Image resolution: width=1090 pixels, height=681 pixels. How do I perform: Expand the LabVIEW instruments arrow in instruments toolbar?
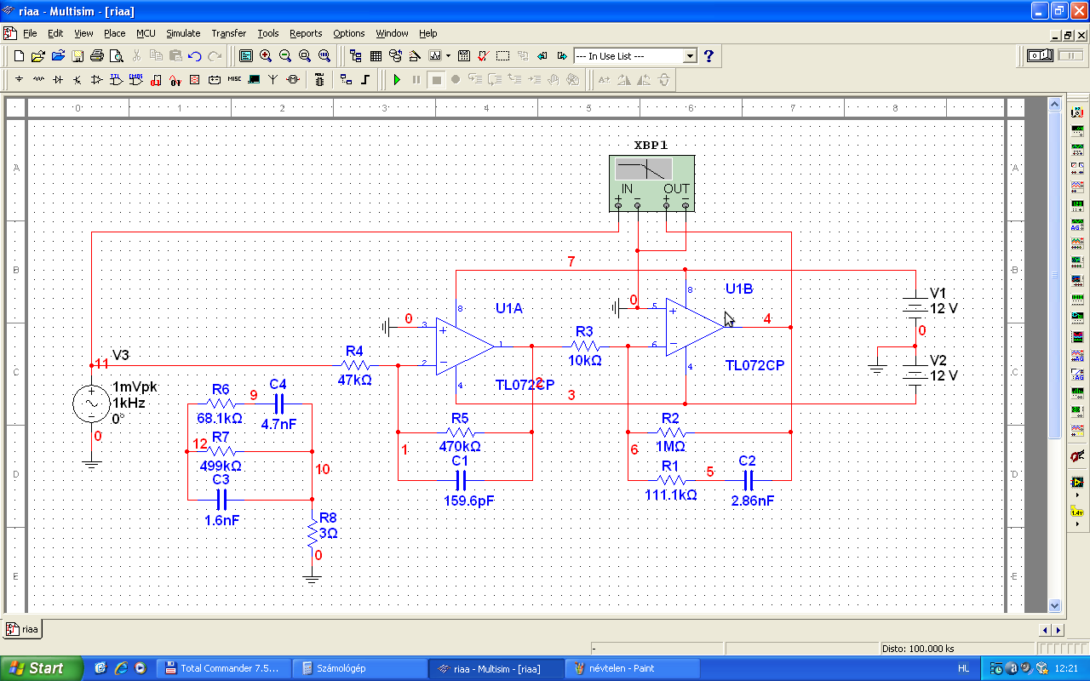tap(1076, 495)
